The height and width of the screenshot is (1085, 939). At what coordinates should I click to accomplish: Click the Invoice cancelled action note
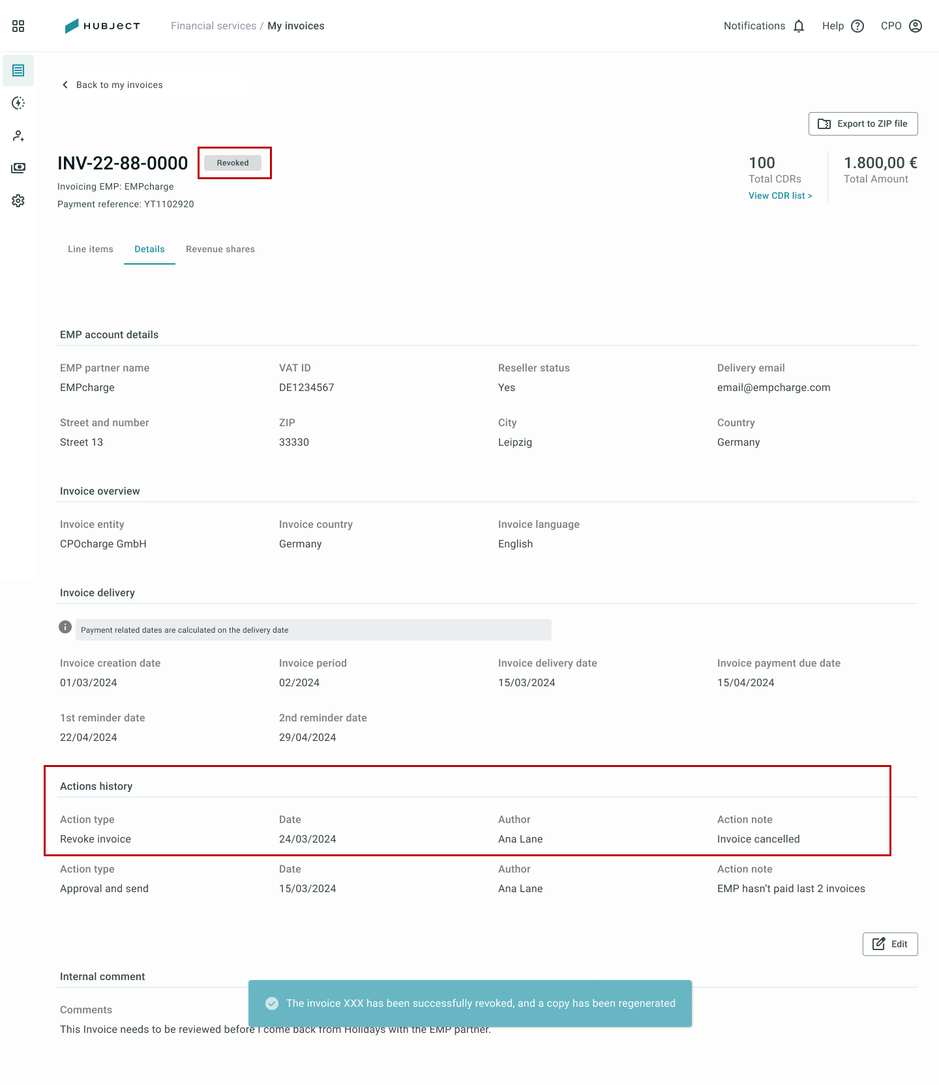pyautogui.click(x=758, y=839)
